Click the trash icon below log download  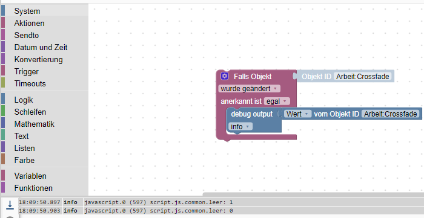[10, 217]
